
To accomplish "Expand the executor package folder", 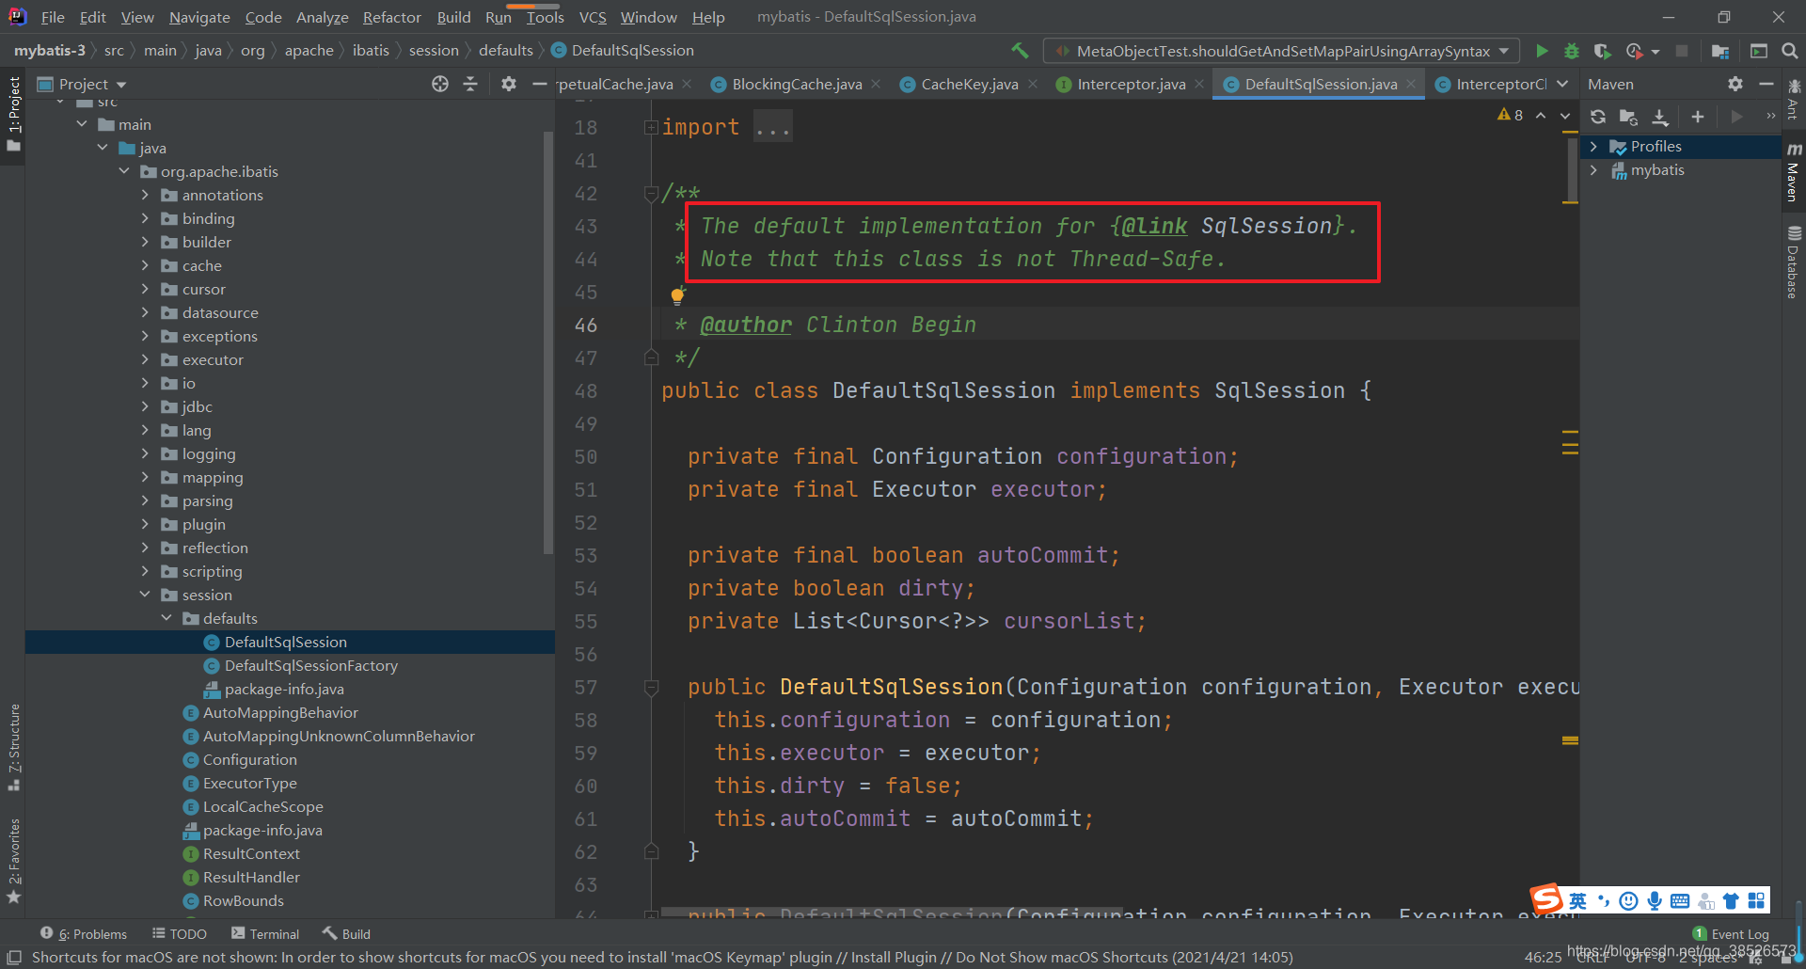I will 145,359.
